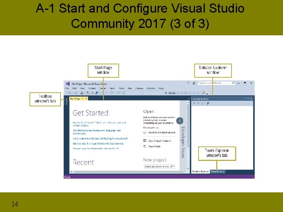
Task: Open the File menu
Action: click(67, 88)
